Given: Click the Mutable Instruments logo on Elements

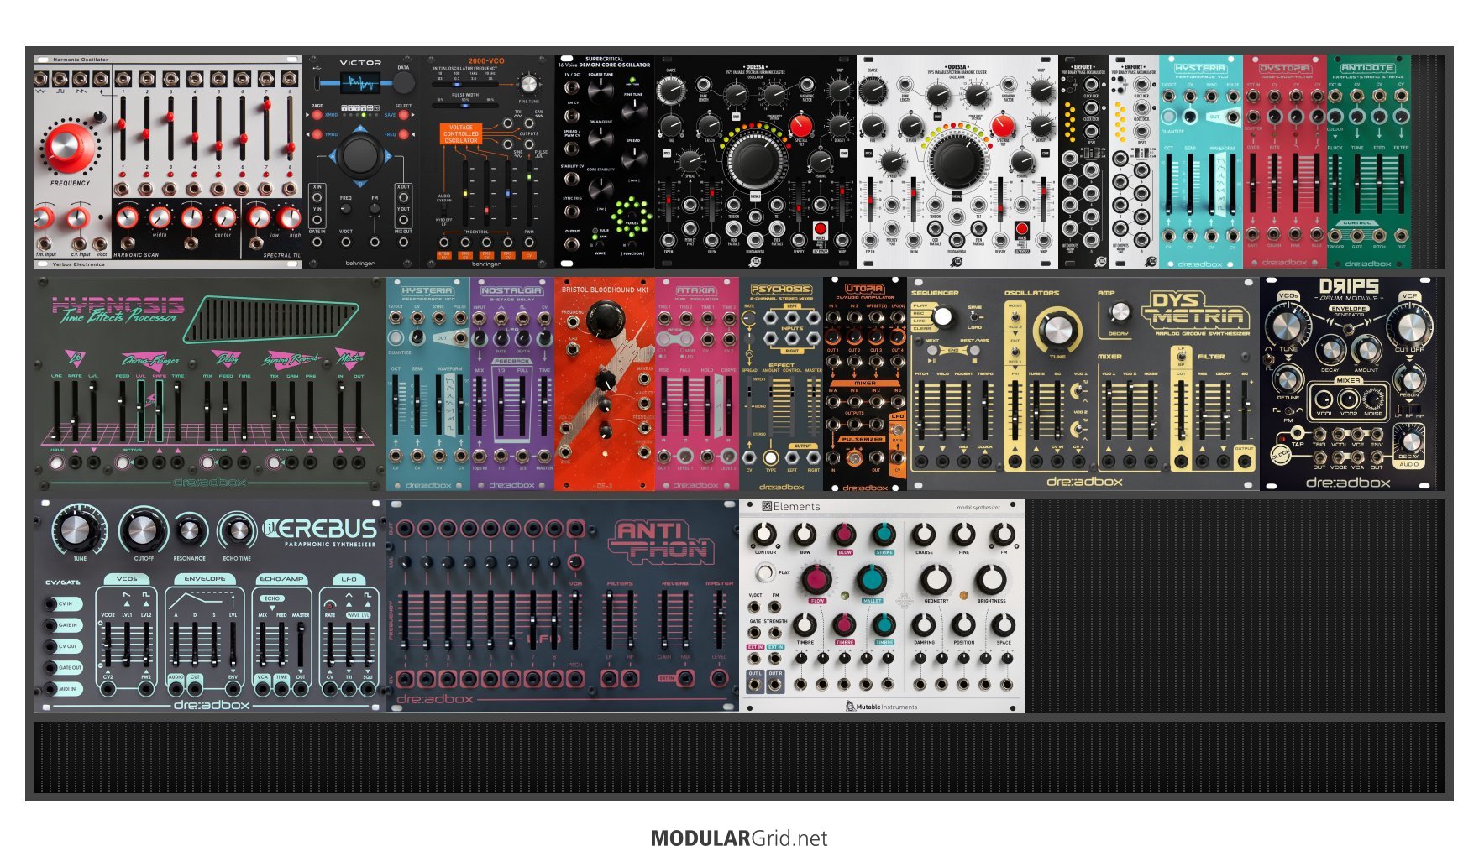Looking at the screenshot, I should point(881,707).
